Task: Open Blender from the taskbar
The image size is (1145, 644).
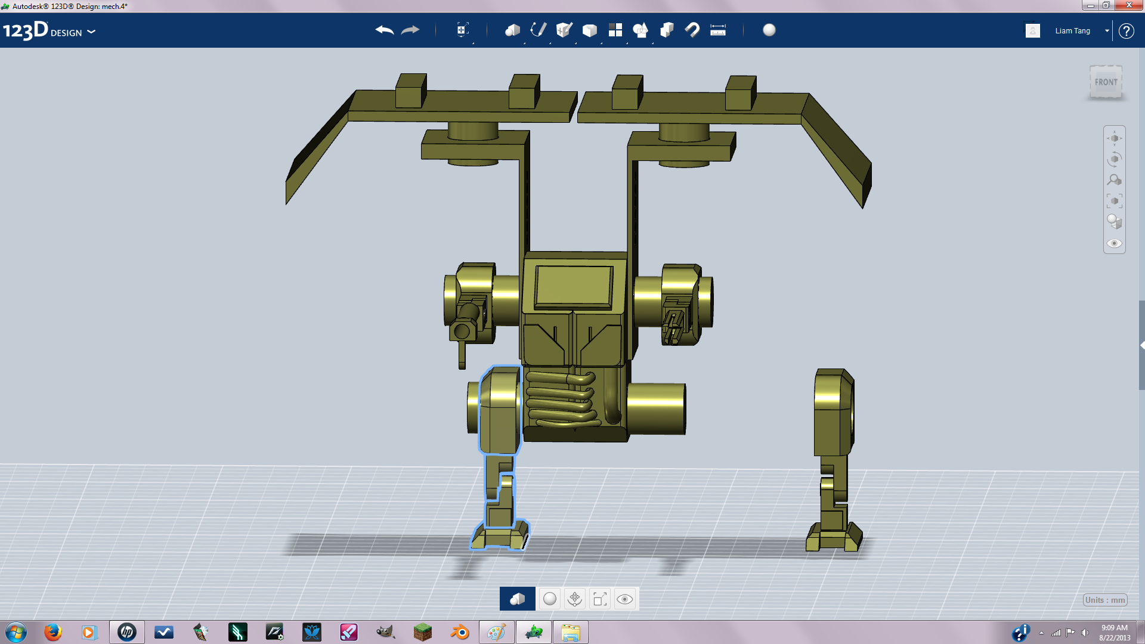Action: [460, 632]
